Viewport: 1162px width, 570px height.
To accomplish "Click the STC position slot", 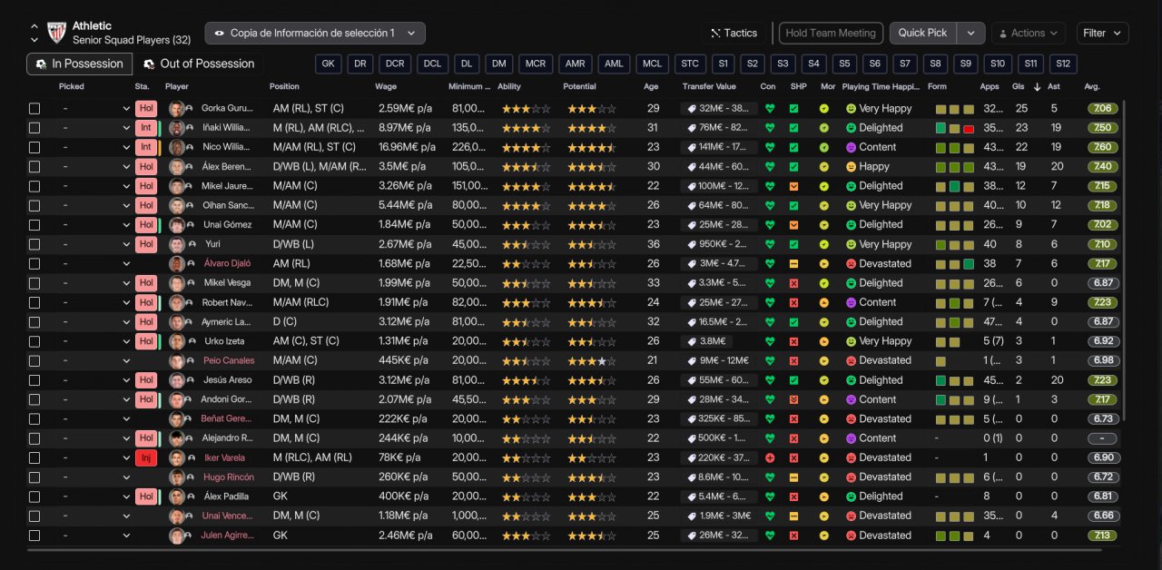I will 690,64.
